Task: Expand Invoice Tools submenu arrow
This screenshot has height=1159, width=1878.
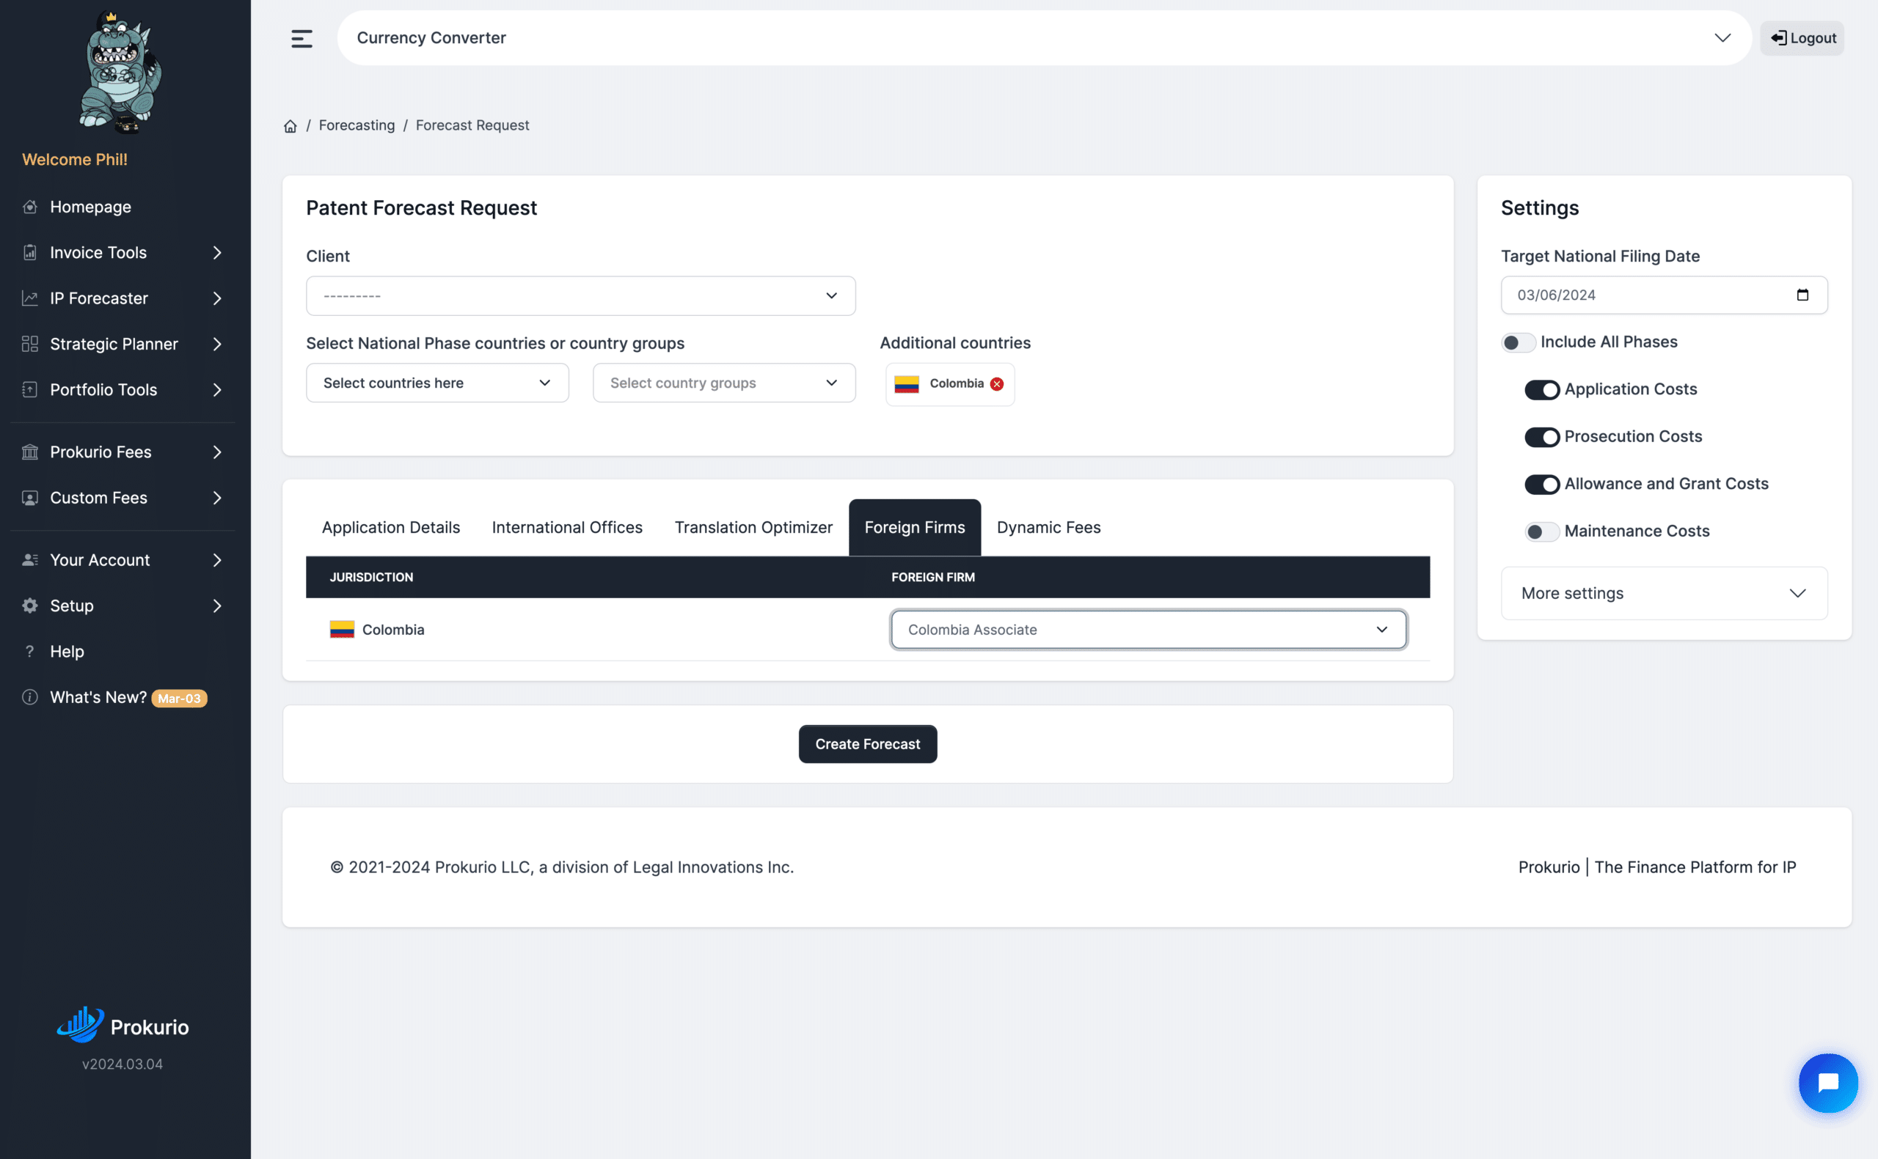Action: pos(217,253)
